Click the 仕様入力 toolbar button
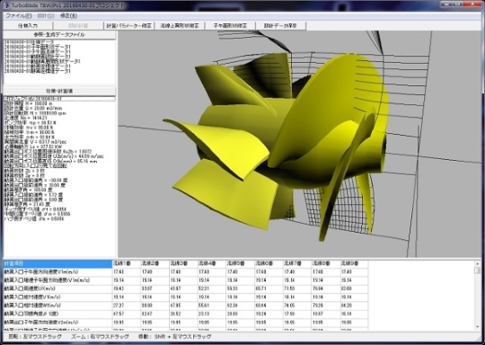485x345 pixels. pos(28,26)
